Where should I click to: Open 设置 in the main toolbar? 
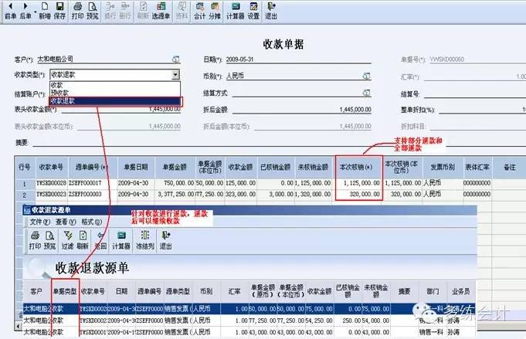coord(253,11)
